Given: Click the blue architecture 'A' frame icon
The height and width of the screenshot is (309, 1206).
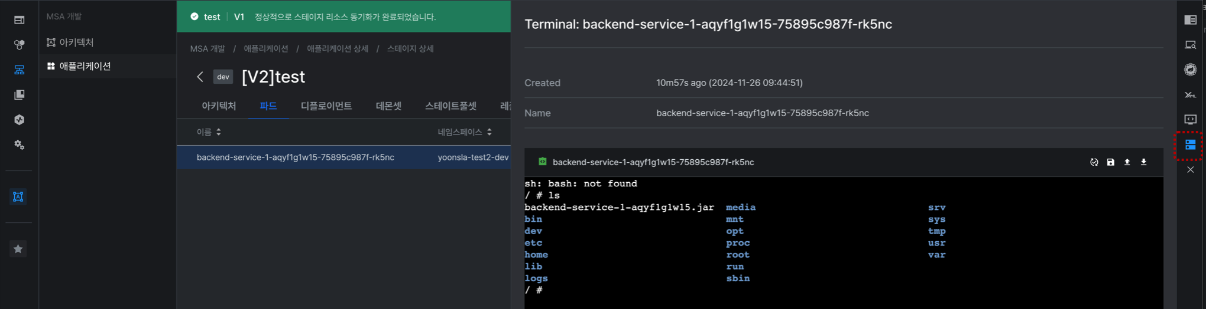Looking at the screenshot, I should click(18, 196).
